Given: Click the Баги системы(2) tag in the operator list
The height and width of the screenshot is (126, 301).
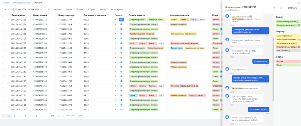Looking at the screenshot, I should (283, 51).
